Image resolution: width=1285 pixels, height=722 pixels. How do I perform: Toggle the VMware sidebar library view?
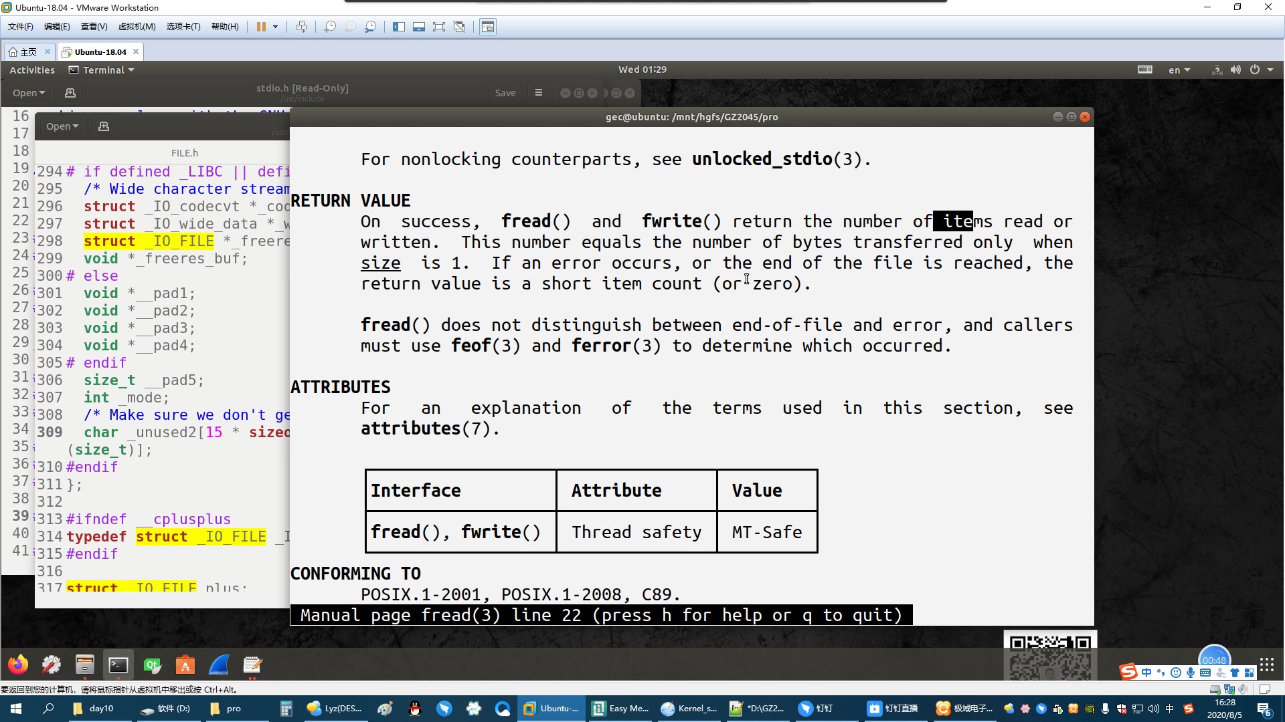[399, 27]
